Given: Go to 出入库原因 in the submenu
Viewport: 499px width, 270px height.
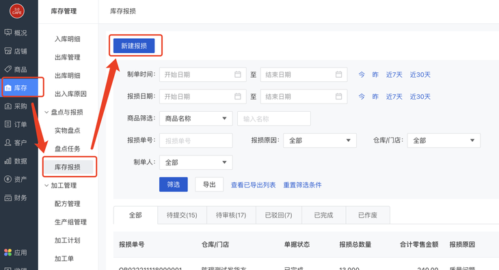Looking at the screenshot, I should pos(70,94).
